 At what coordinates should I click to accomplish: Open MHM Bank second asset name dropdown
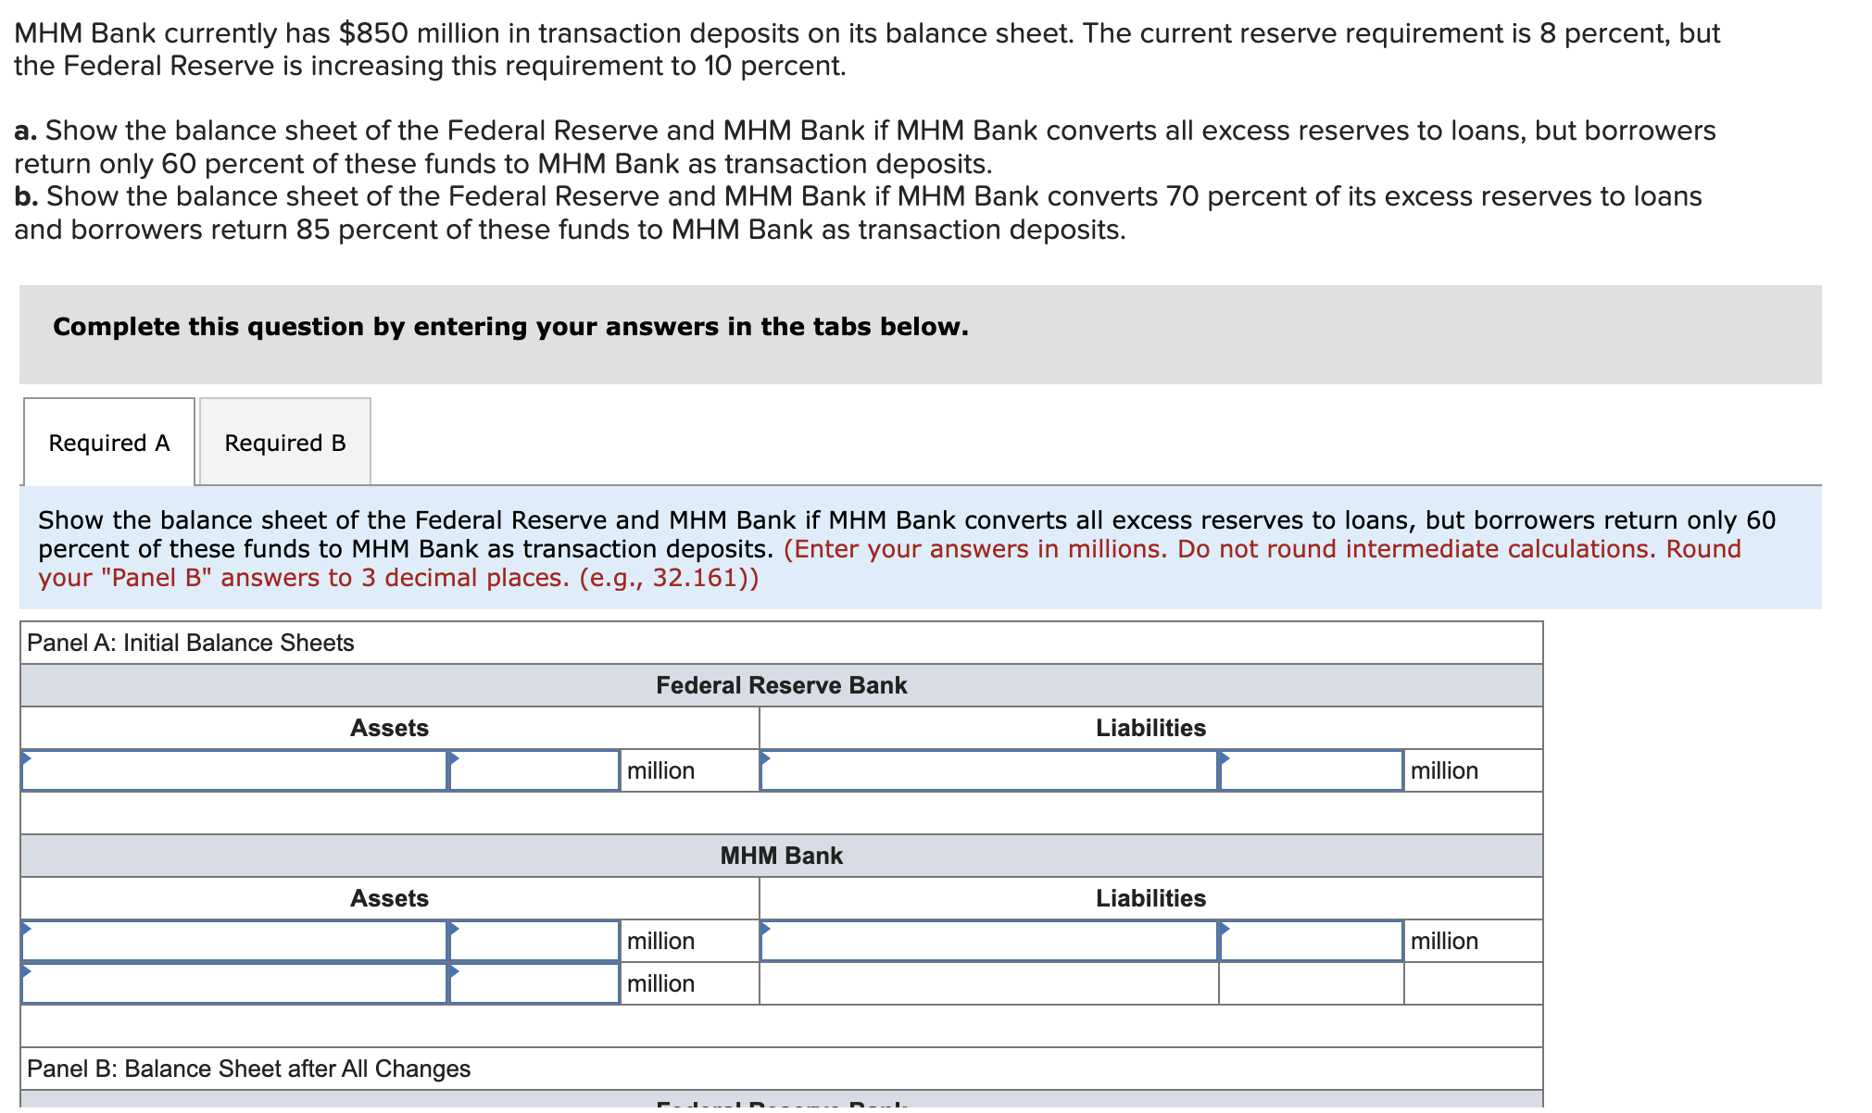click(x=234, y=983)
